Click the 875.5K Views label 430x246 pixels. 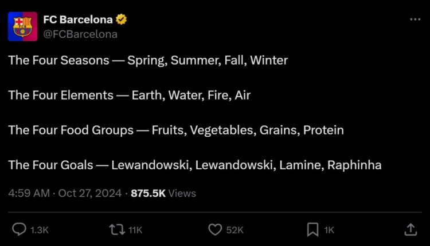pos(163,193)
